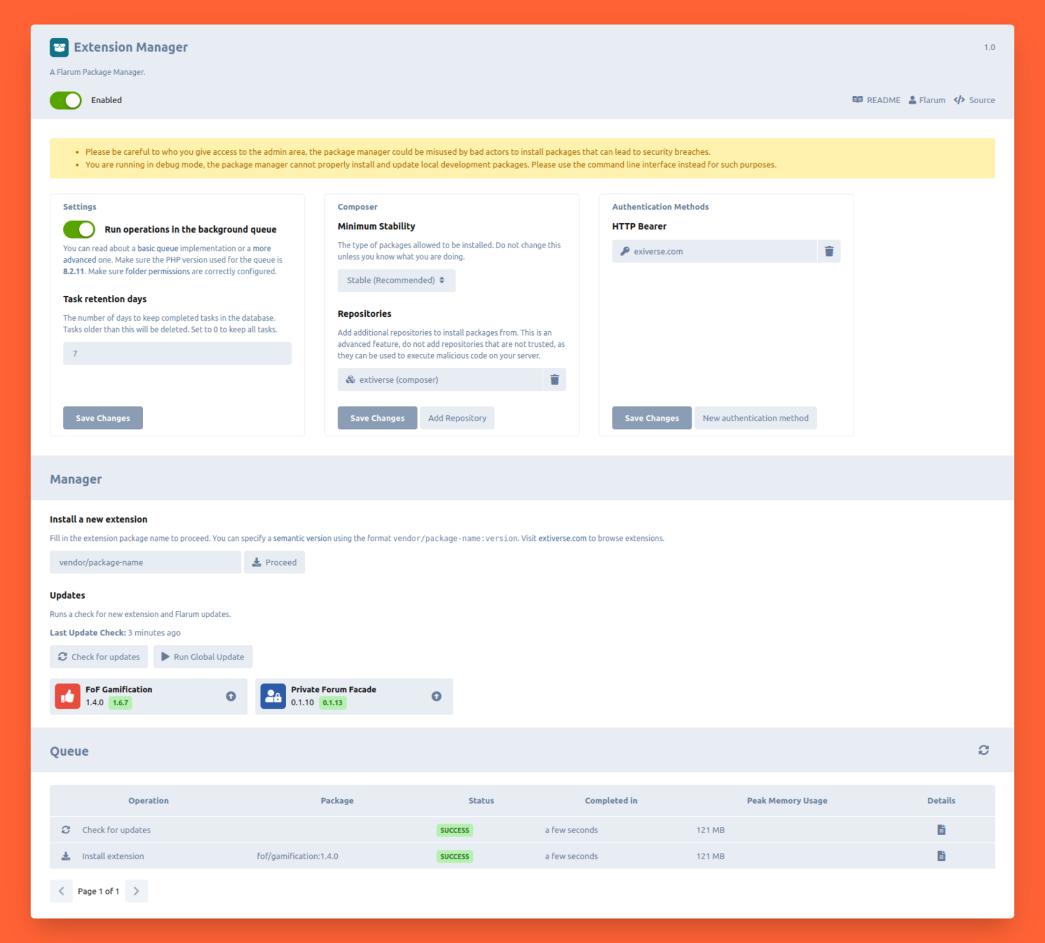Open the Flarum author link

click(927, 100)
